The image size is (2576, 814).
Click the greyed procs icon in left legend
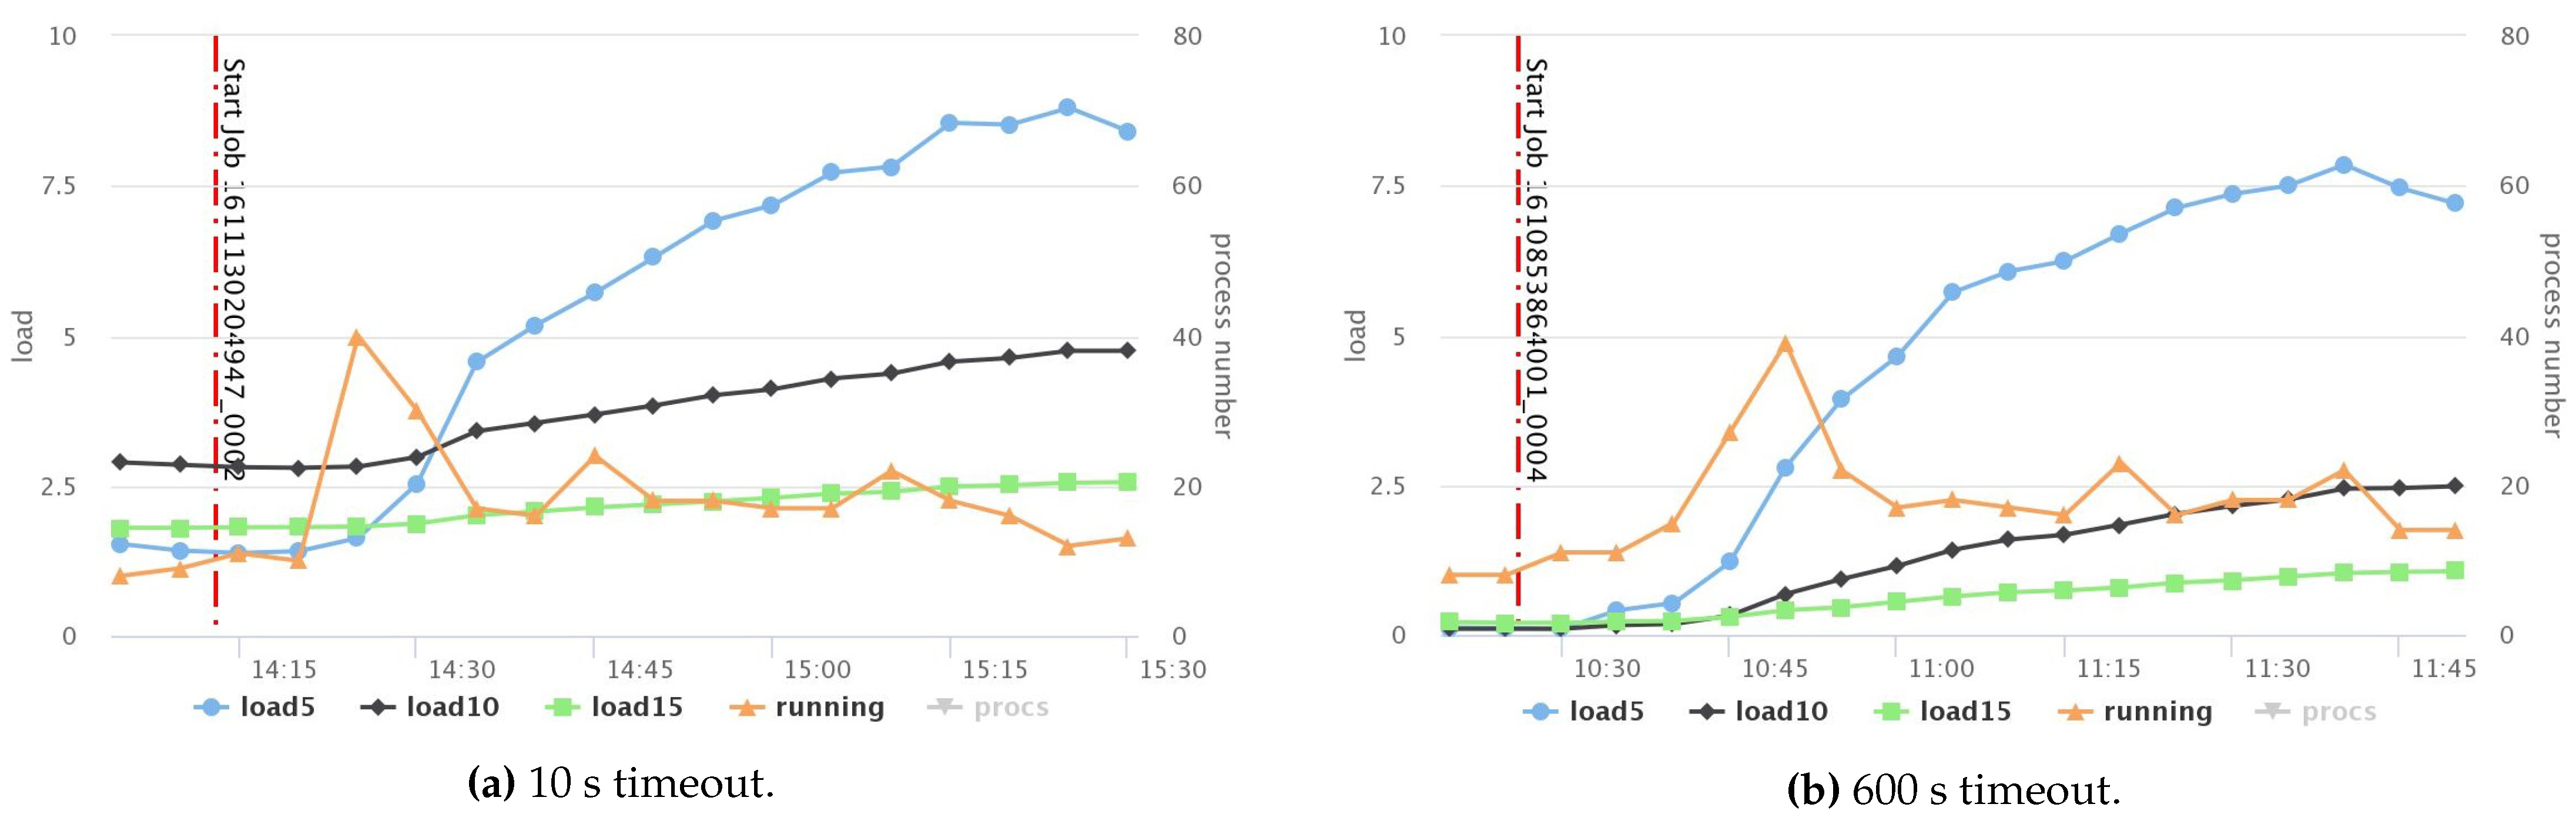coord(944,708)
